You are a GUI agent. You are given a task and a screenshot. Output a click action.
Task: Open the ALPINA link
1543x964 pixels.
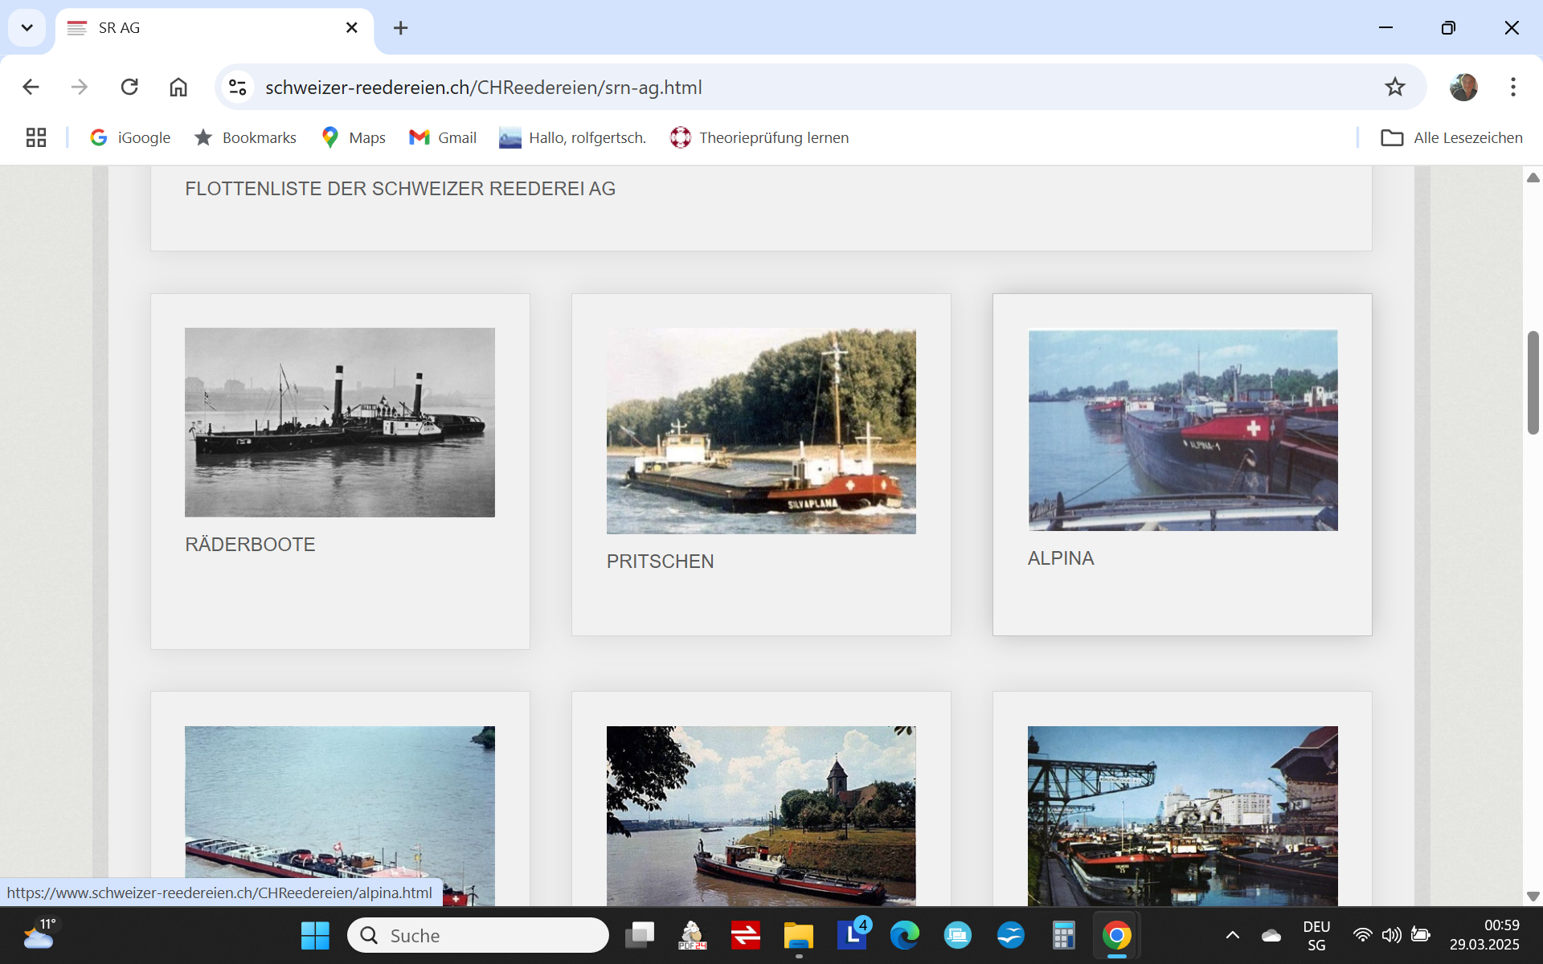[1060, 558]
